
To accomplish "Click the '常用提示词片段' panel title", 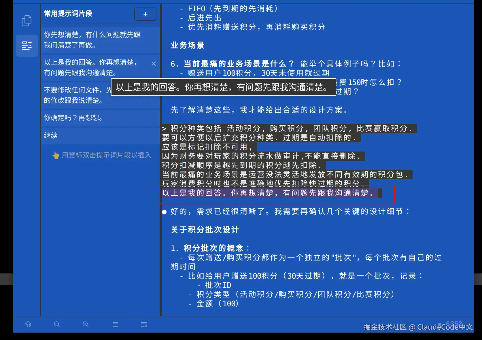I will [68, 14].
